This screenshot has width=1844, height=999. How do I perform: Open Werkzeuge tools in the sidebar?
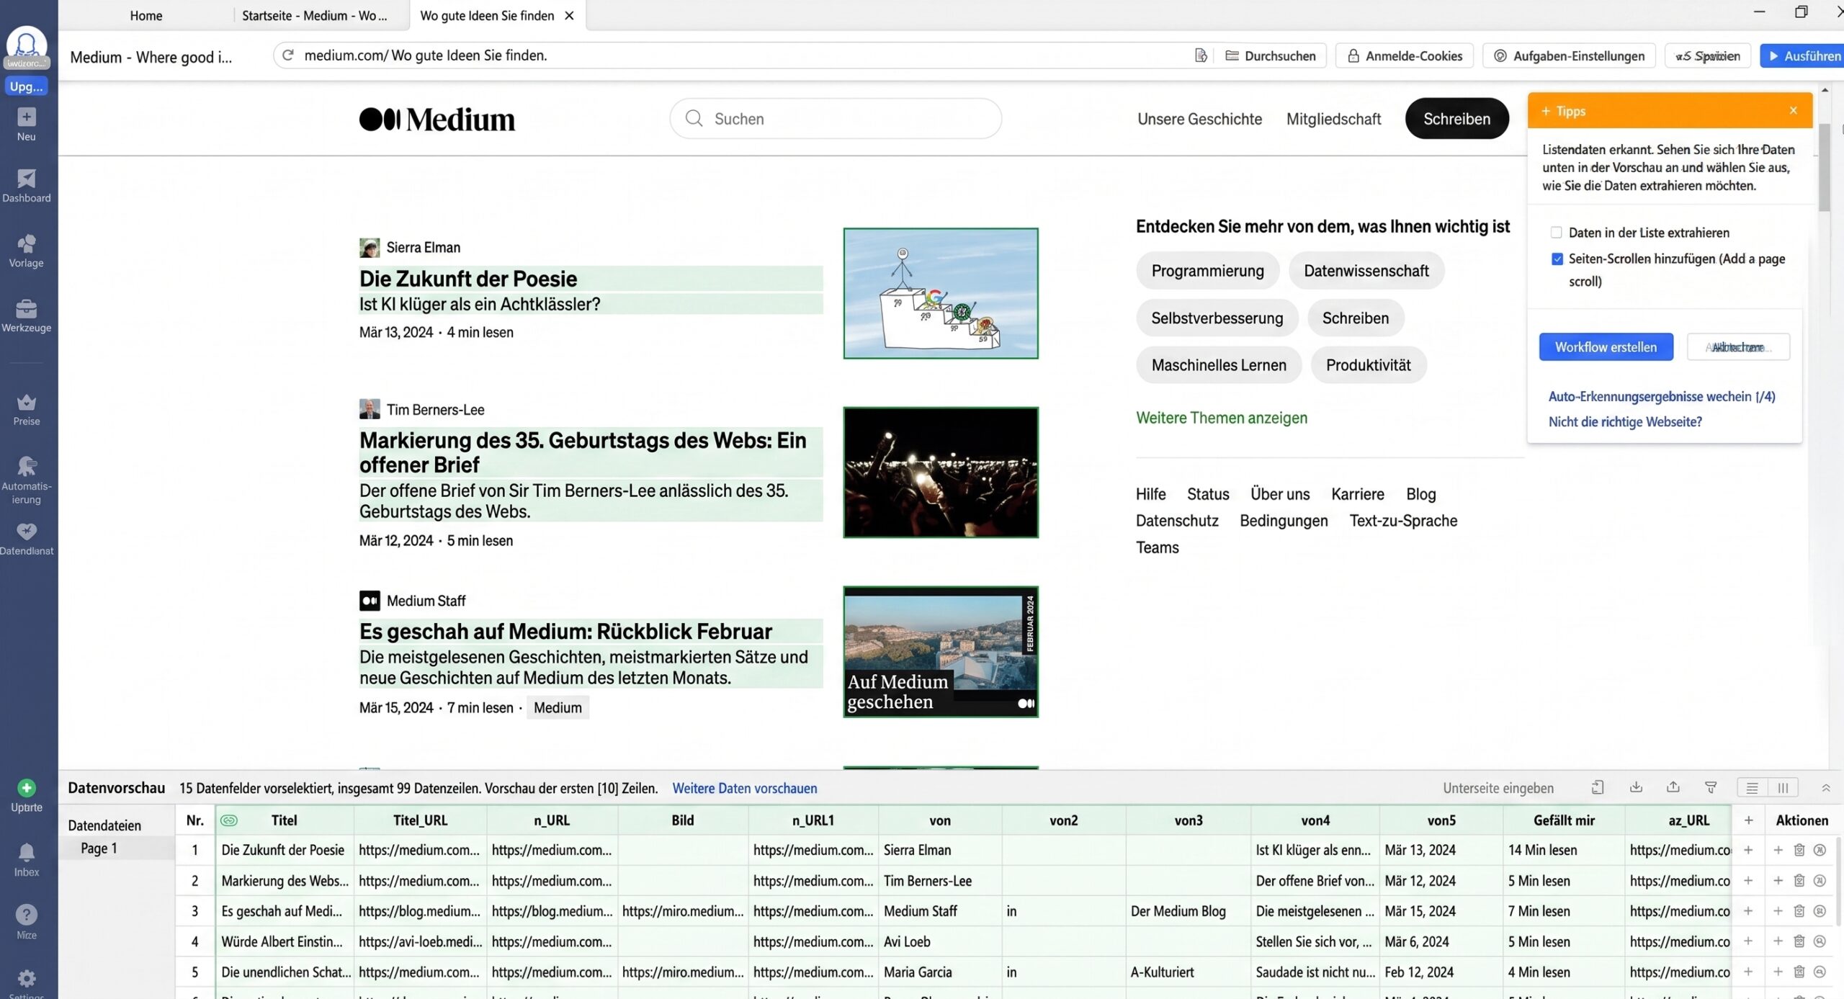coord(26,315)
